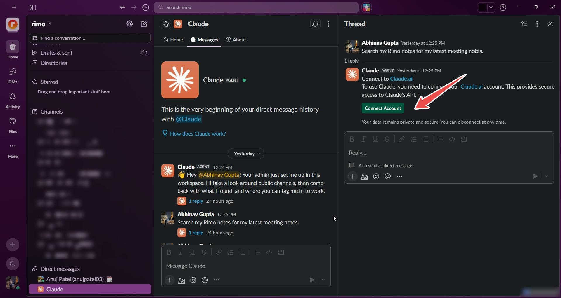Expand the Starred section
561x298 pixels.
[x=45, y=82]
